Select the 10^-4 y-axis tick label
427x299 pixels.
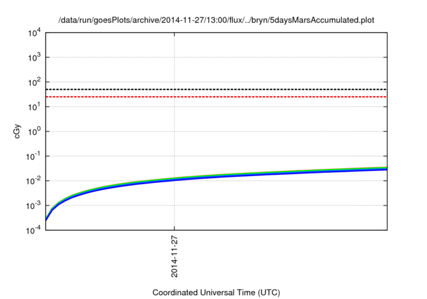click(33, 230)
